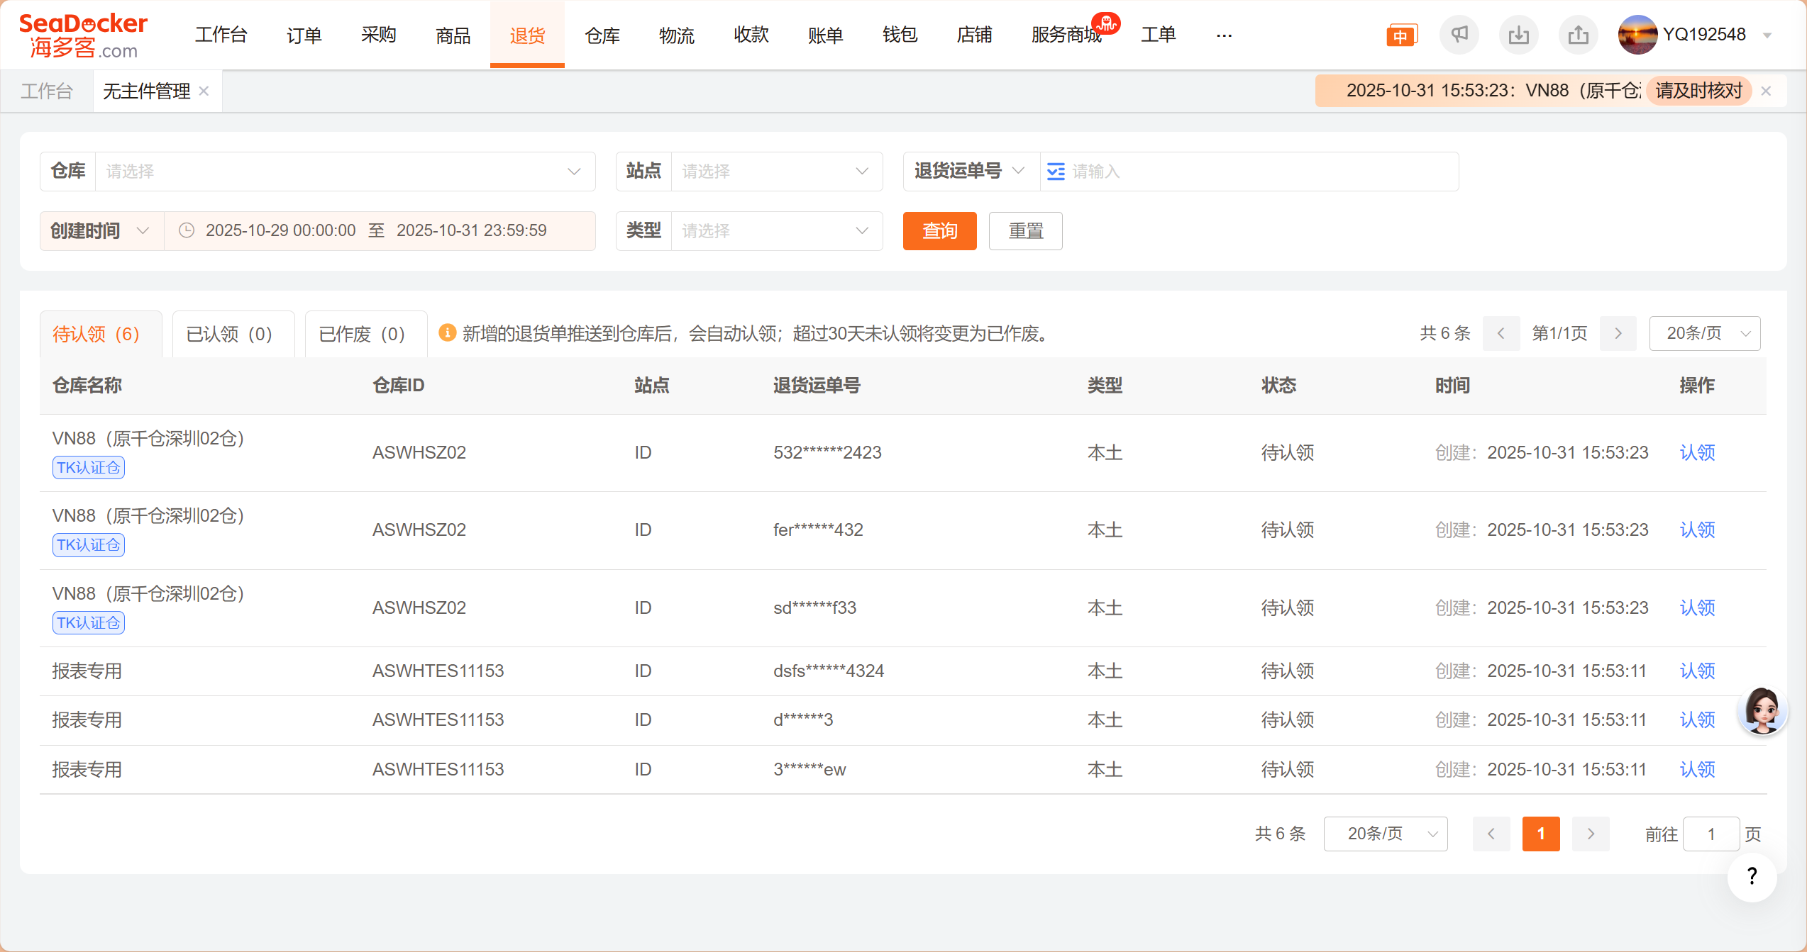Screen dimensions: 1807x952
Task: Open the user profile avatar
Action: [x=1637, y=35]
